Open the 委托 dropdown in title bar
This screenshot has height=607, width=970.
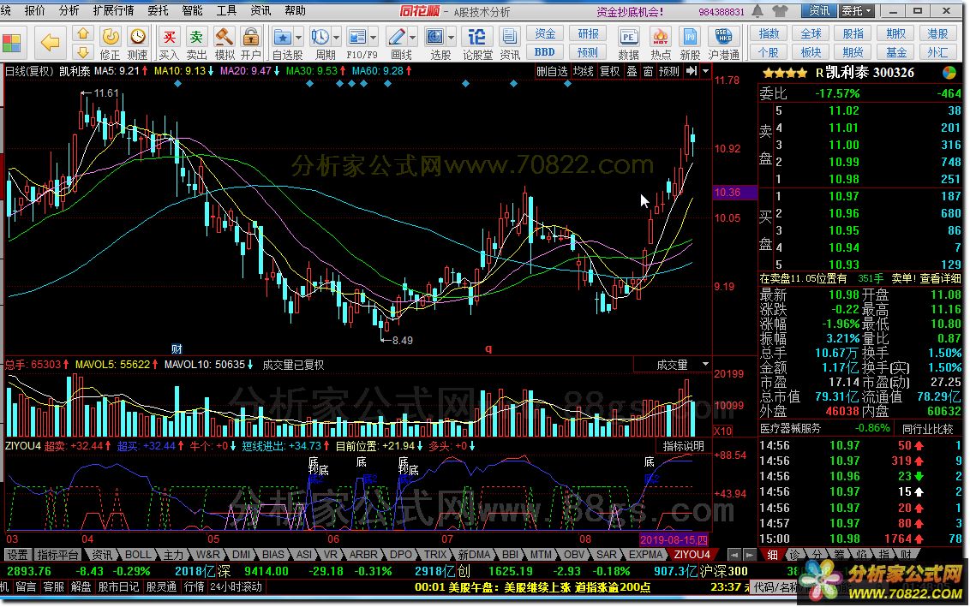pyautogui.click(x=857, y=10)
